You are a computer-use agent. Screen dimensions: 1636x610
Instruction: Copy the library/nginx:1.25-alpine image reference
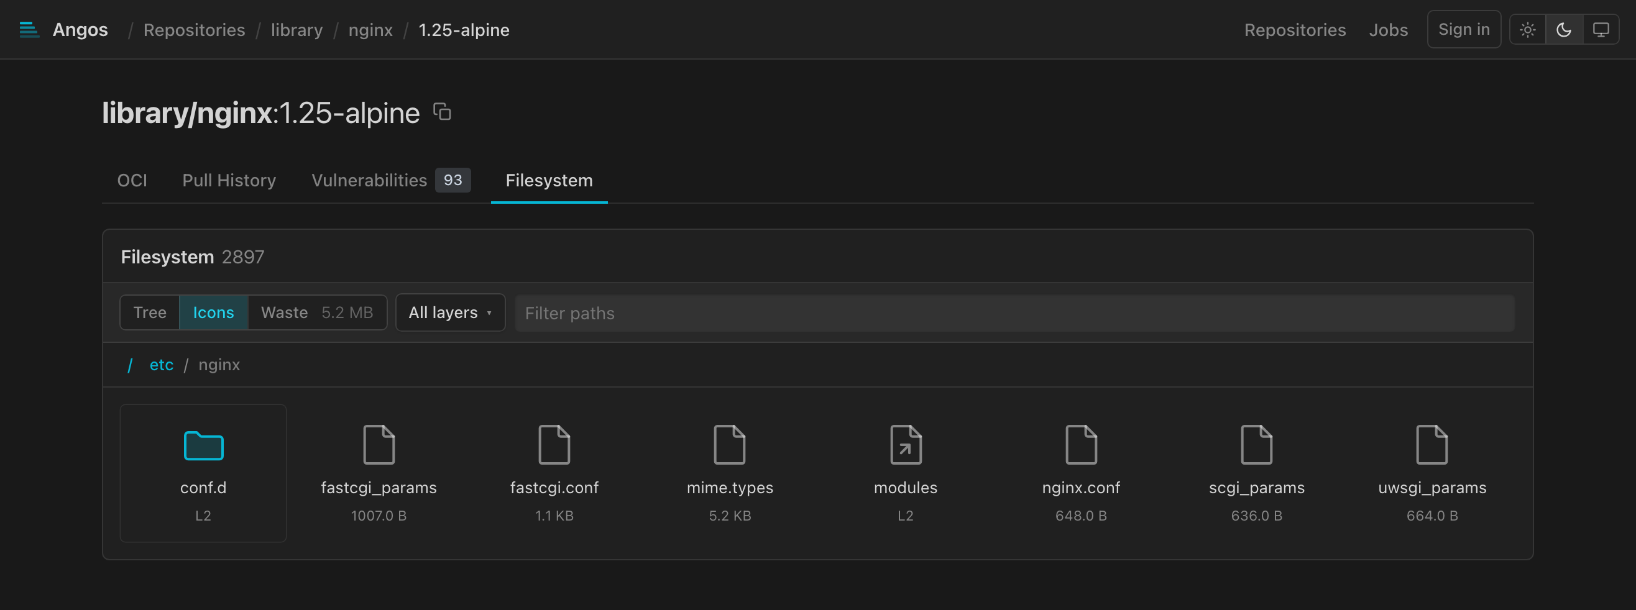pos(442,112)
